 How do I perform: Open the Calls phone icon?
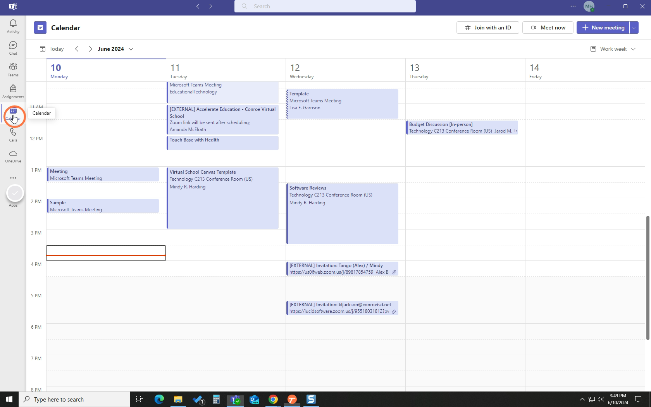click(13, 135)
